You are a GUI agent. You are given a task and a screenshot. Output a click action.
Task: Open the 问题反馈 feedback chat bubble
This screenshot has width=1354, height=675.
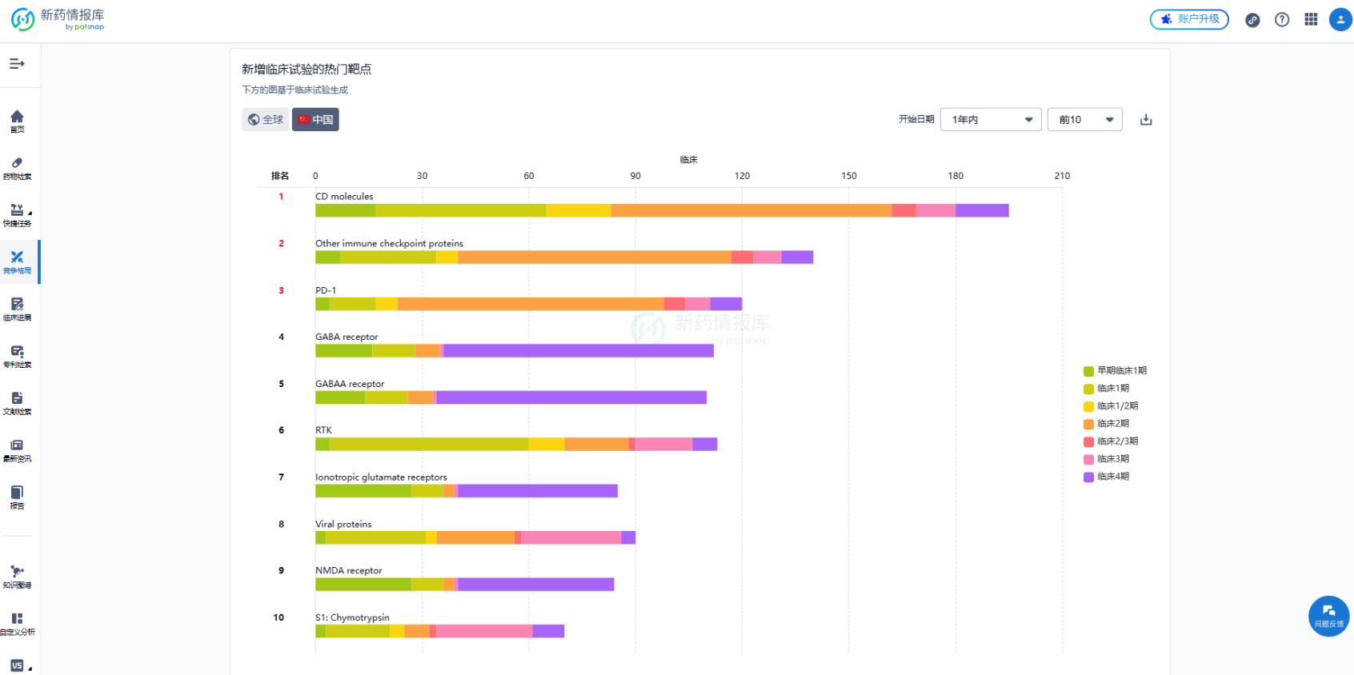point(1328,615)
